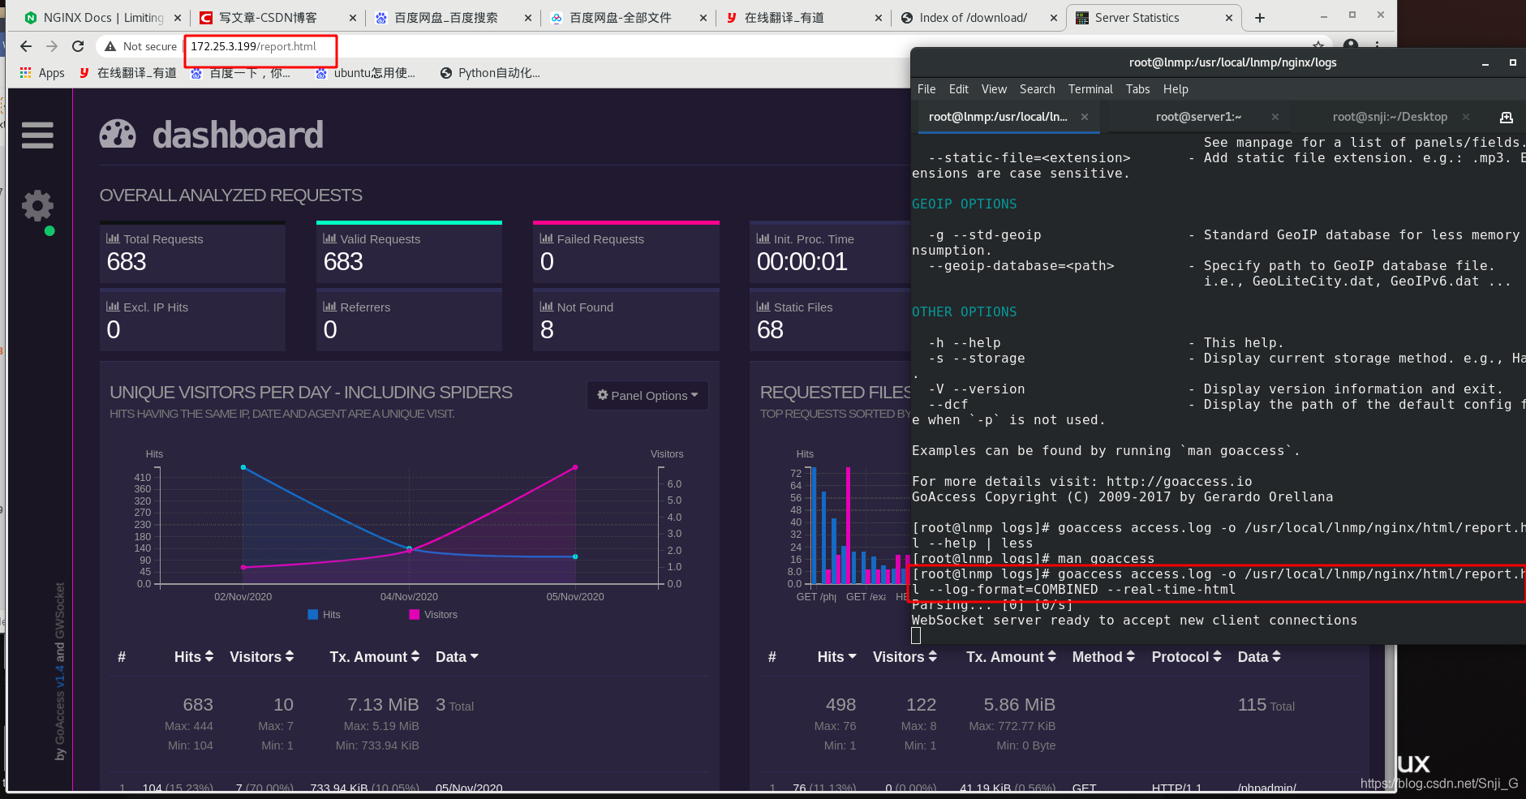Click the Not secure warning icon
The height and width of the screenshot is (799, 1526).
[x=110, y=46]
